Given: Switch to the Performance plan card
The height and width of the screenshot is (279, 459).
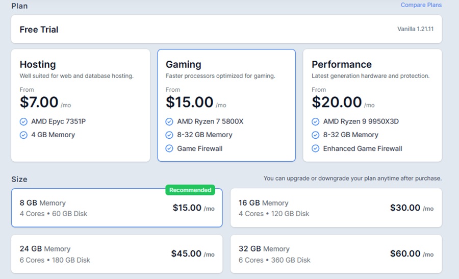Looking at the screenshot, I should point(372,105).
